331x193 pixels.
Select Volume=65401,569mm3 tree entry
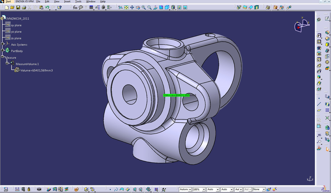click(x=36, y=70)
